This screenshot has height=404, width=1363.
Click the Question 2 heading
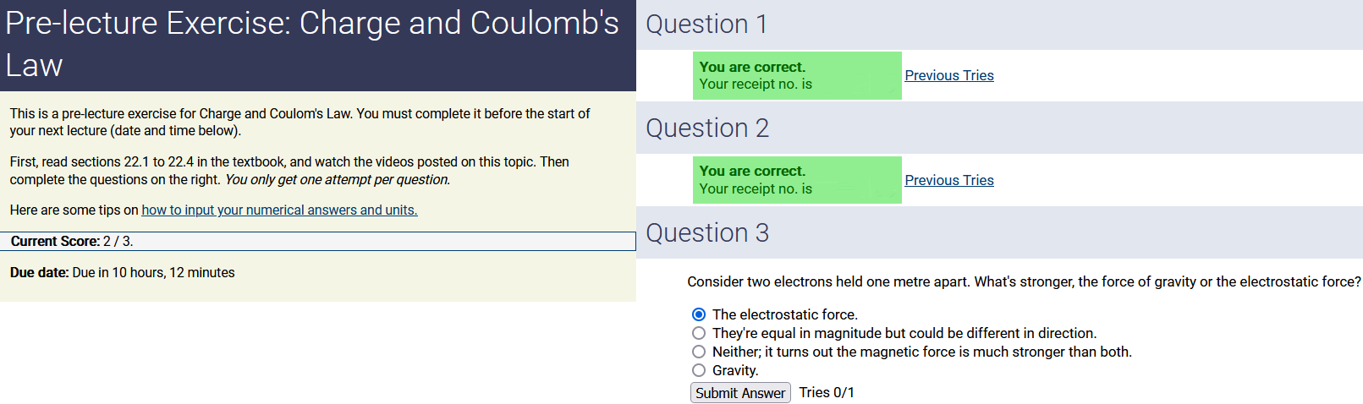[707, 128]
